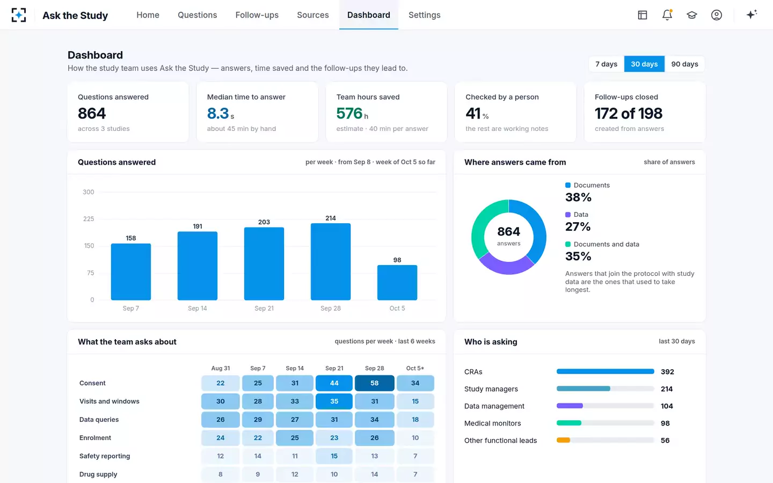Viewport: 773px width, 483px height.
Task: Click the donut chart center 864 answers
Action: pos(509,236)
